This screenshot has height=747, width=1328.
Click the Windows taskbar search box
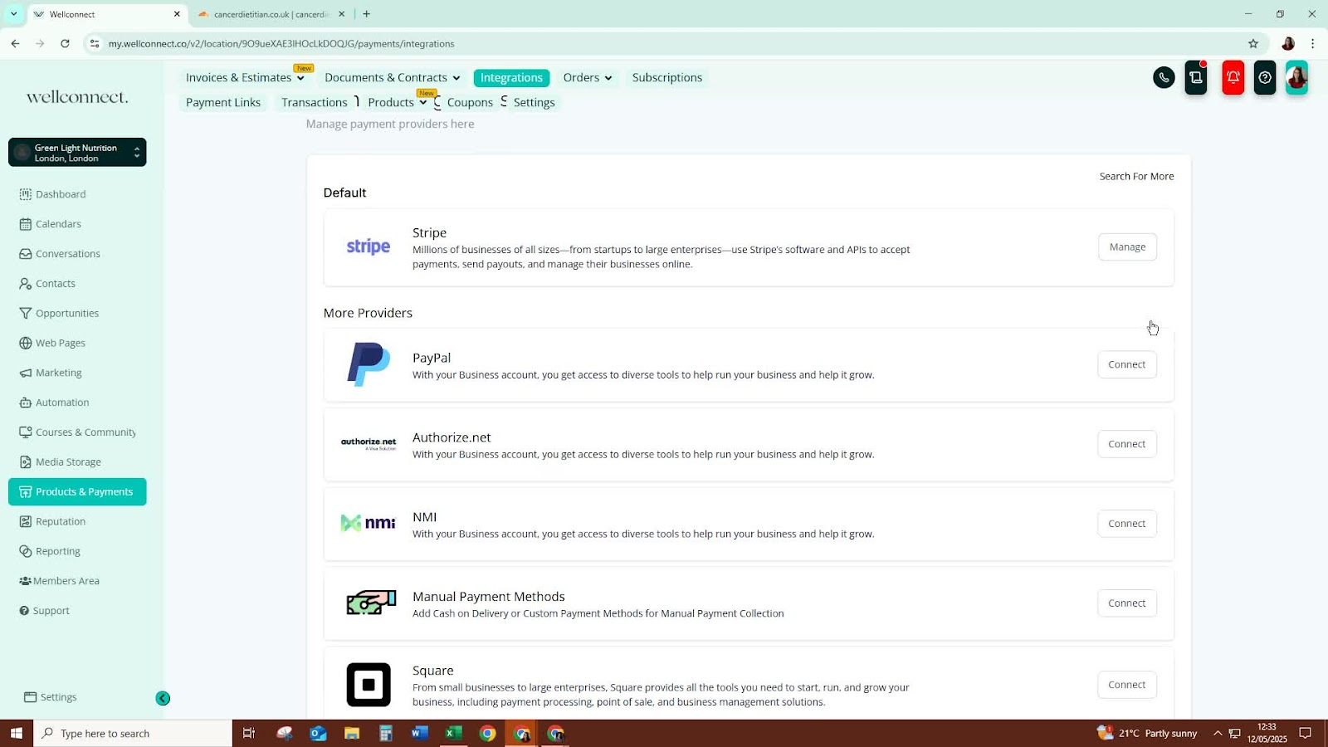133,733
